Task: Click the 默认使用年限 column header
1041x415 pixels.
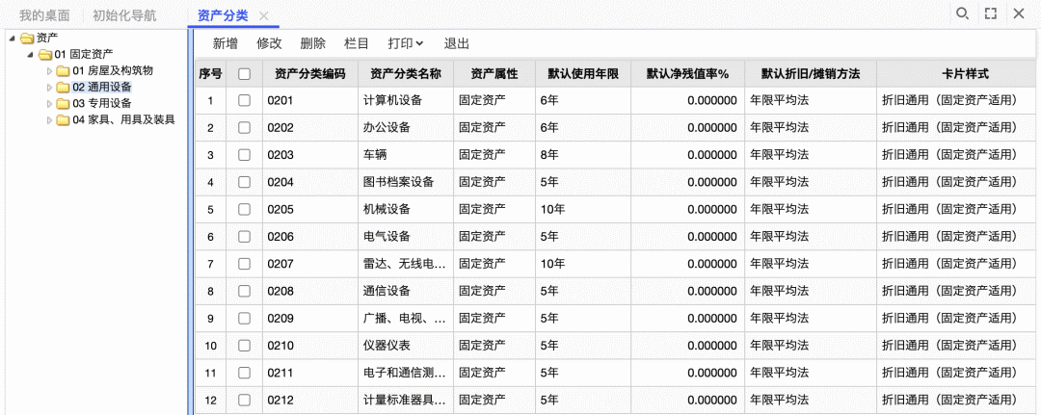Action: click(x=583, y=74)
